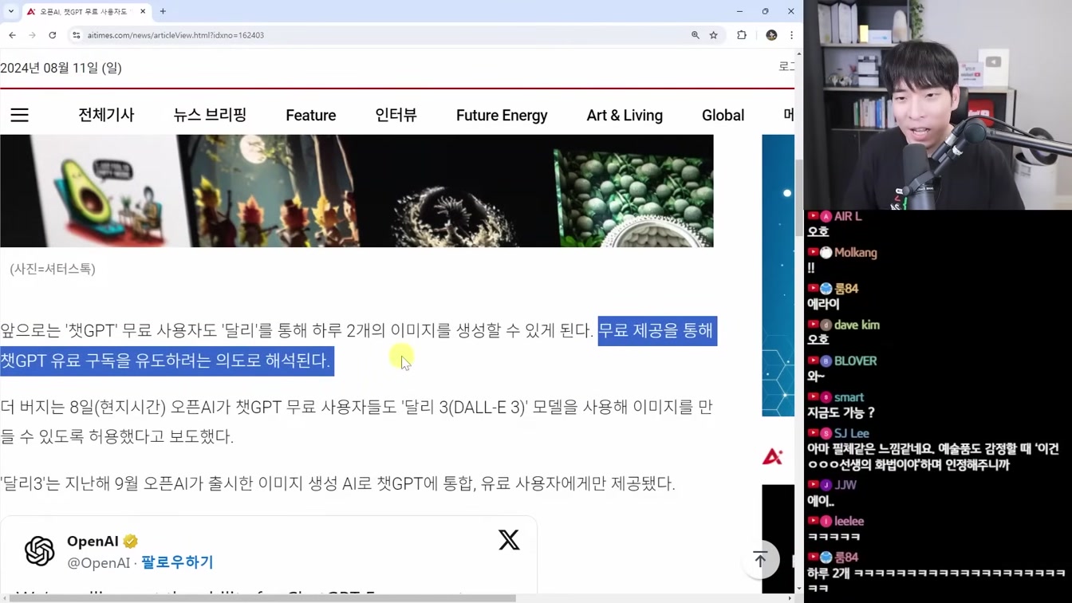Open the hamburger menu icon
Screen dimensions: 1072x603
[x=19, y=115]
